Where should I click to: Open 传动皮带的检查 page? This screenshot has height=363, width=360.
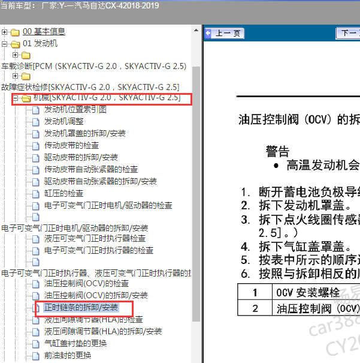(x=71, y=145)
